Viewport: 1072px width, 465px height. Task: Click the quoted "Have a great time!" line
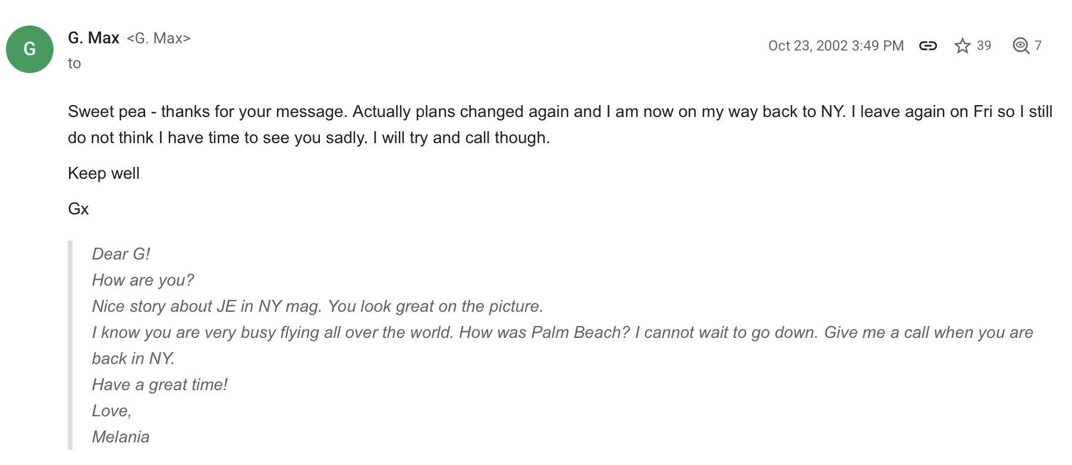click(159, 385)
